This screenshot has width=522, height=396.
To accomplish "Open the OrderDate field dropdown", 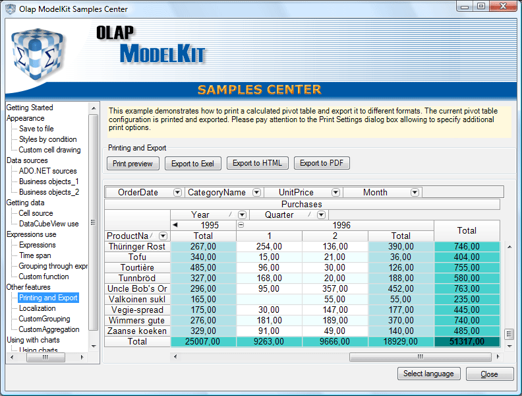I will [177, 192].
